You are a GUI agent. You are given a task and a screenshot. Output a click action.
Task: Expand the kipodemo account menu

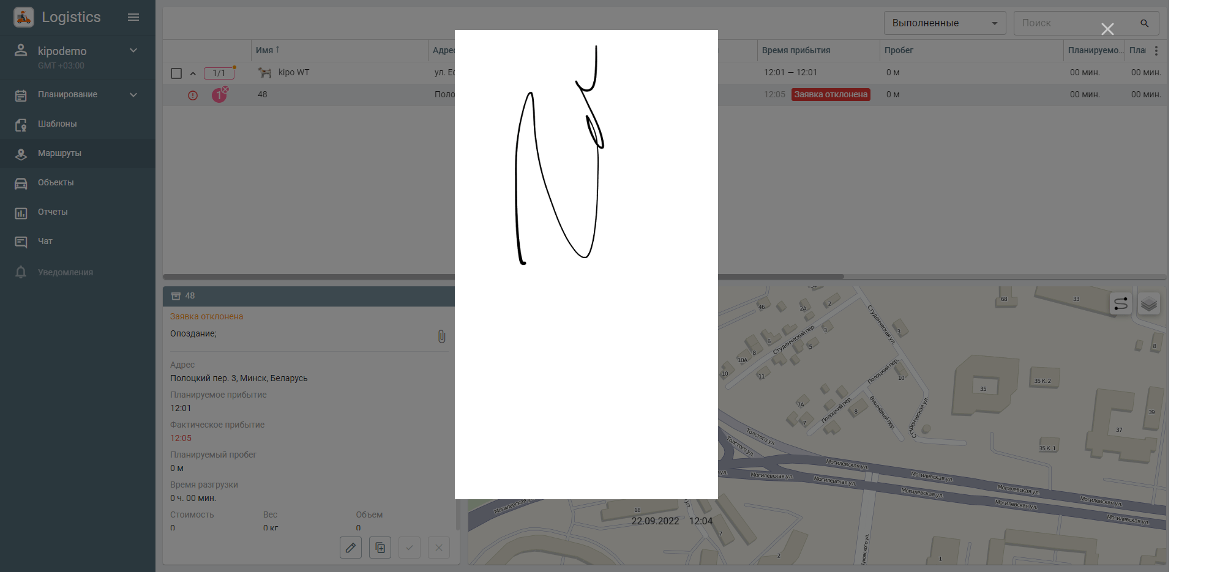(133, 51)
